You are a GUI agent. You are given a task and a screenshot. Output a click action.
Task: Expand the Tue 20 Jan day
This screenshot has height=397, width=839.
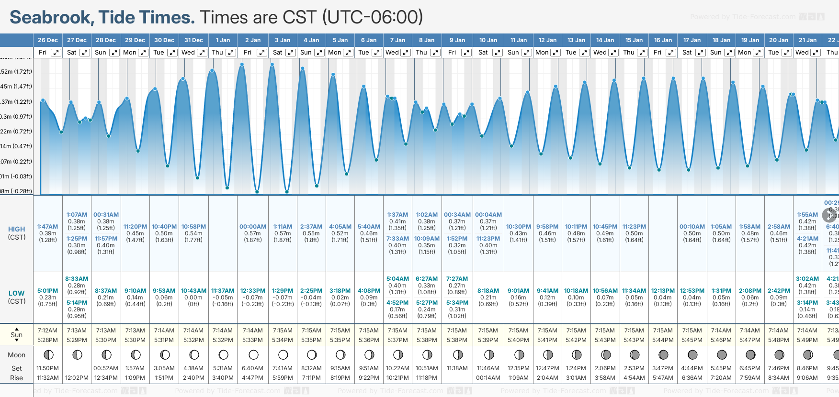coord(786,53)
